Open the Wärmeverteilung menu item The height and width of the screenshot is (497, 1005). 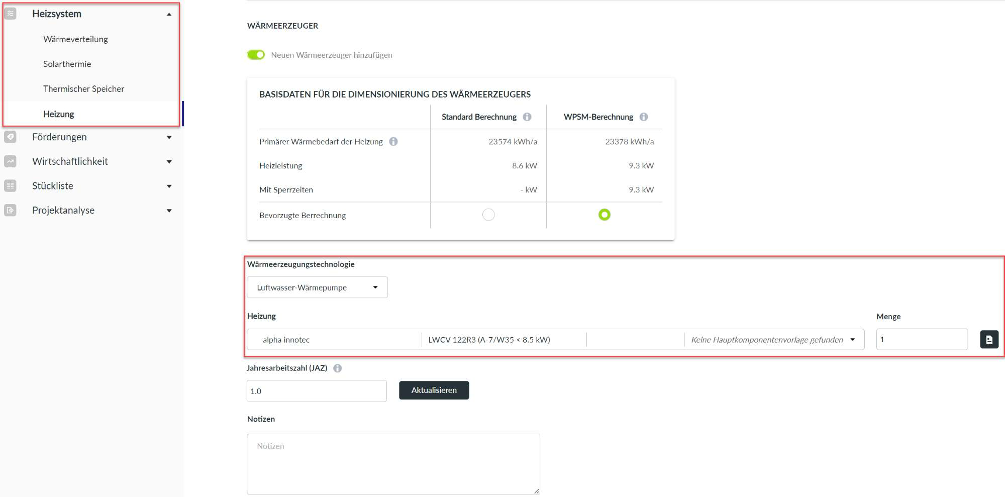[x=75, y=39]
